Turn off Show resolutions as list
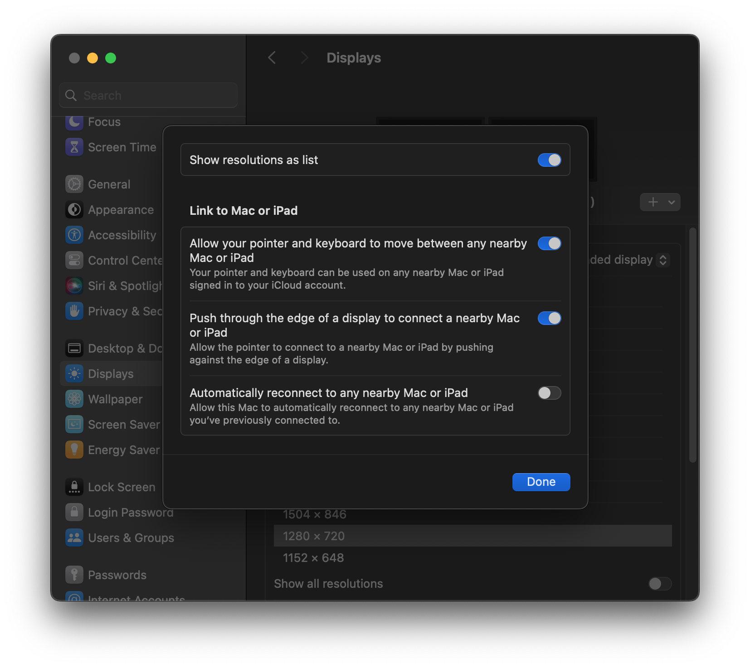 [550, 160]
